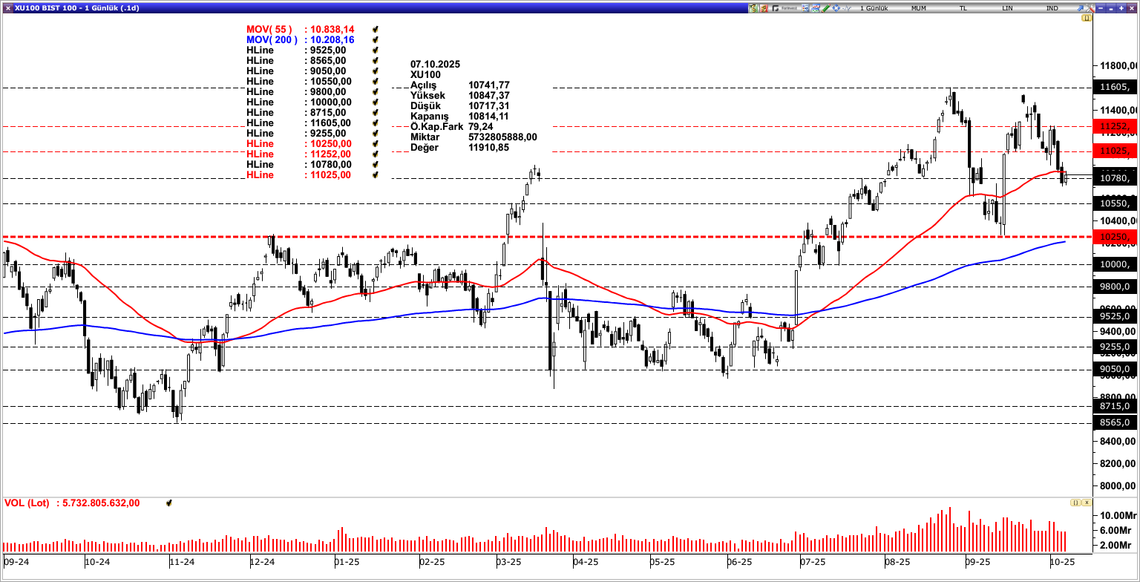1140x582 pixels.
Task: Toggle the HLine 11605,00 checkmark
Action: (376, 122)
